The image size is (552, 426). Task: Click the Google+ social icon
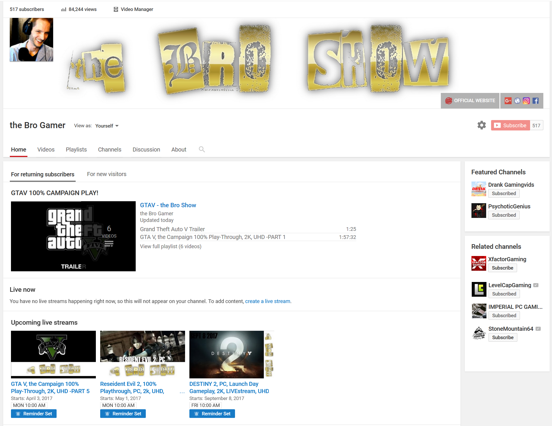tap(508, 101)
